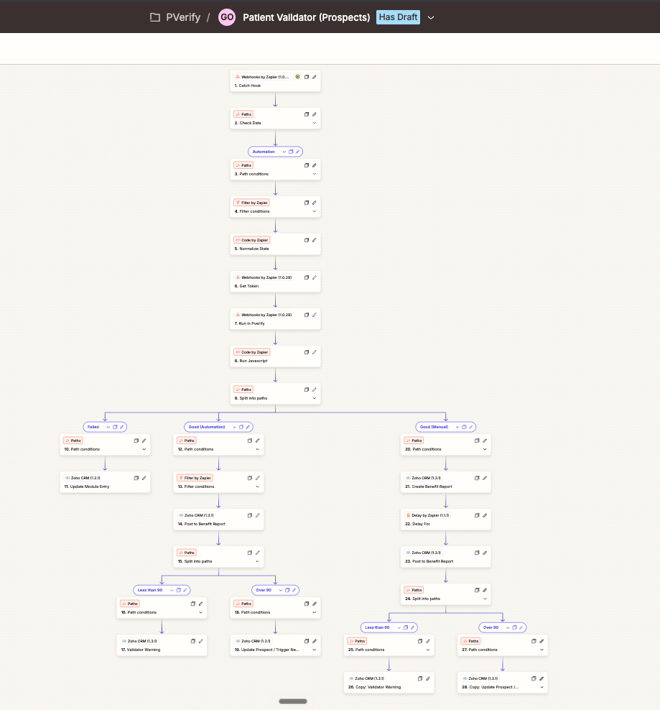
Task: Click copy icon on step 21 Create Benefit Report
Action: click(x=477, y=478)
